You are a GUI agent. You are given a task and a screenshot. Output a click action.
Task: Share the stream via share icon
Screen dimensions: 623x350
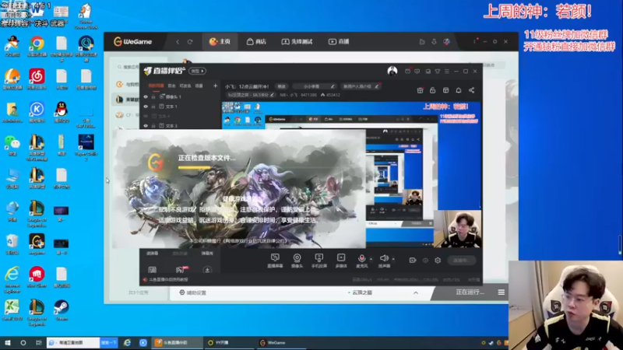(x=472, y=90)
